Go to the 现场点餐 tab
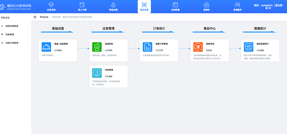 tap(113, 7)
